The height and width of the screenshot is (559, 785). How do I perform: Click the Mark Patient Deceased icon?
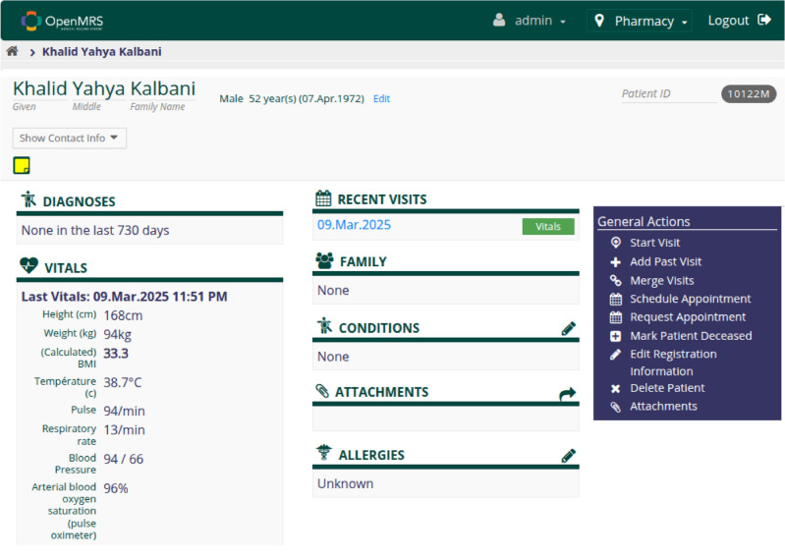616,336
